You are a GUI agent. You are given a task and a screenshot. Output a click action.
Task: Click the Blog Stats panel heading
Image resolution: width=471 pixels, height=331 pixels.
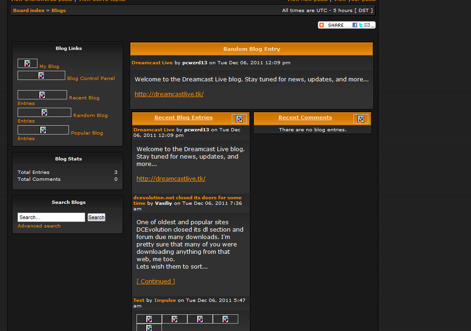coord(68,159)
